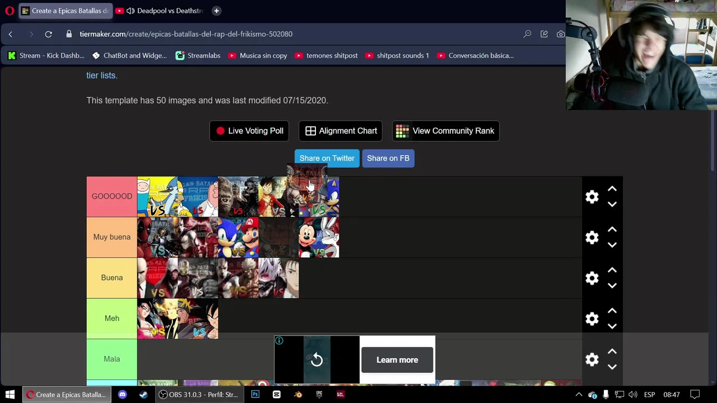Open temones shitpost bookmark

326,55
